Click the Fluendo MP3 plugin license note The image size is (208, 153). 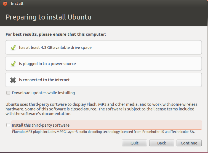(x=103, y=132)
